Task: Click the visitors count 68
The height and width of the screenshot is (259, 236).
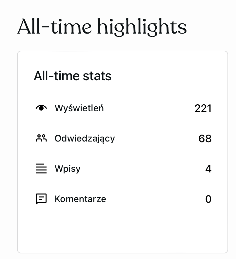Action: coord(205,139)
